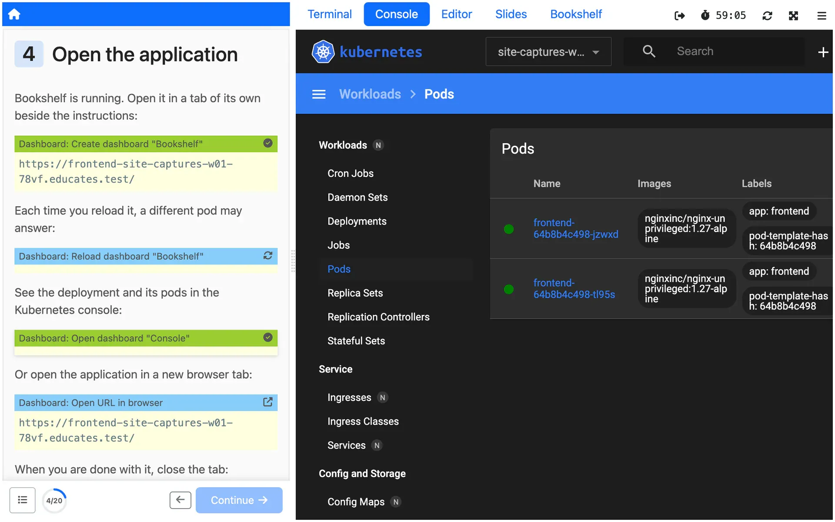Click the back arrow button
Viewport: 835px width, 522px height.
[x=180, y=500]
